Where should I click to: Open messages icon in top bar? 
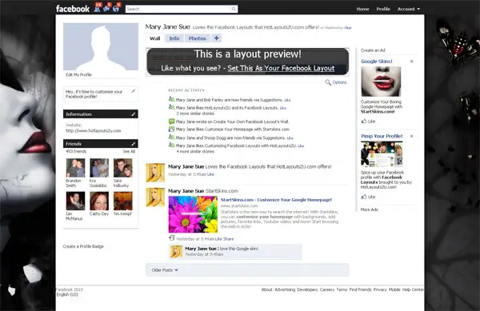106,9
